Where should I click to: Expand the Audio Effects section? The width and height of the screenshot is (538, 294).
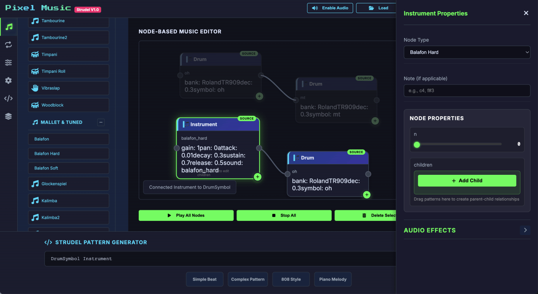[x=525, y=230]
